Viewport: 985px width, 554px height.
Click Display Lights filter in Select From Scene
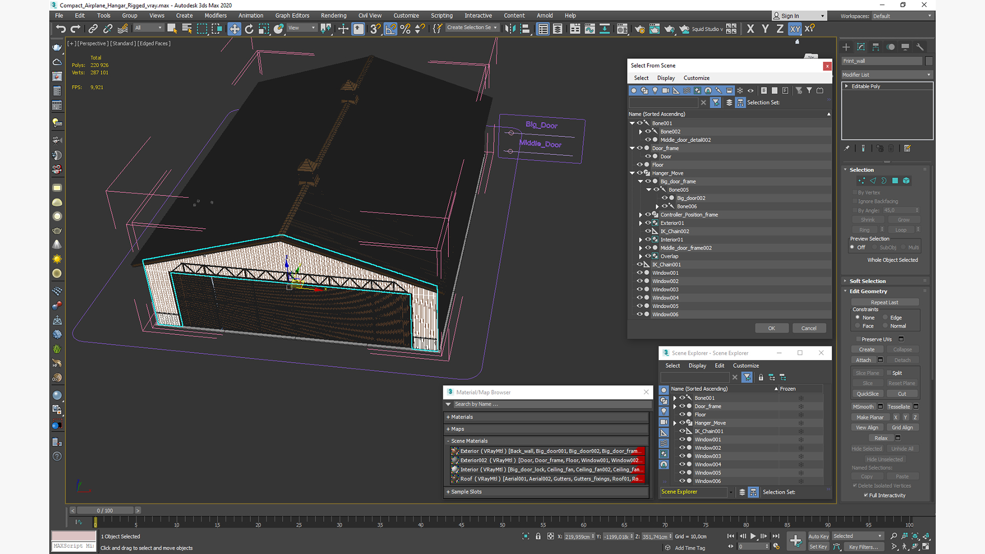[655, 90]
